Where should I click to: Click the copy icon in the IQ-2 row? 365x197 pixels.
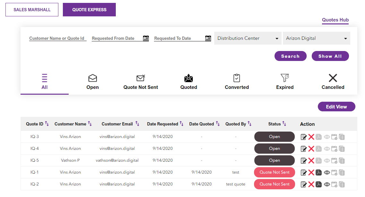(x=342, y=184)
